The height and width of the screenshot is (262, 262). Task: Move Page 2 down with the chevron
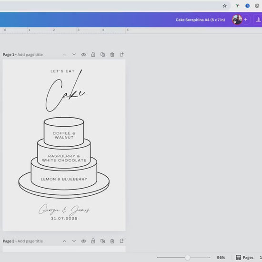(x=74, y=241)
